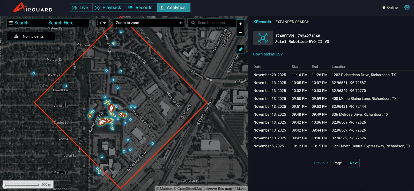Go to the Records tab

pyautogui.click(x=141, y=7)
